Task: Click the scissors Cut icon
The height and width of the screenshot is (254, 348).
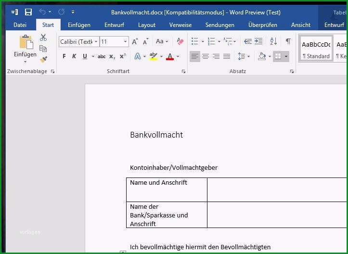Action: pos(43,38)
